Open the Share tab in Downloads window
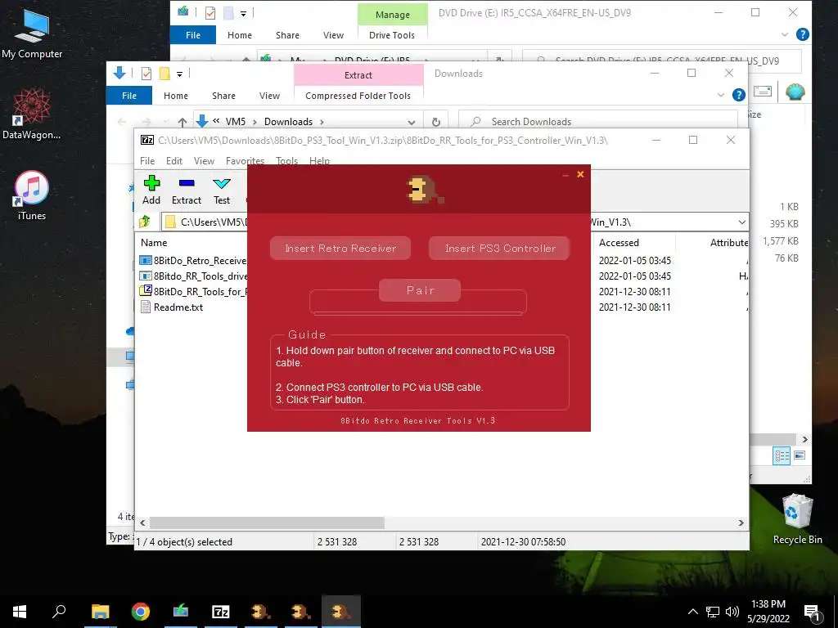The height and width of the screenshot is (628, 838). coord(223,96)
